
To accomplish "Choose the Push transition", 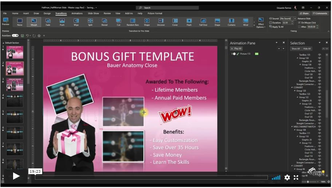I will [x=62, y=22].
